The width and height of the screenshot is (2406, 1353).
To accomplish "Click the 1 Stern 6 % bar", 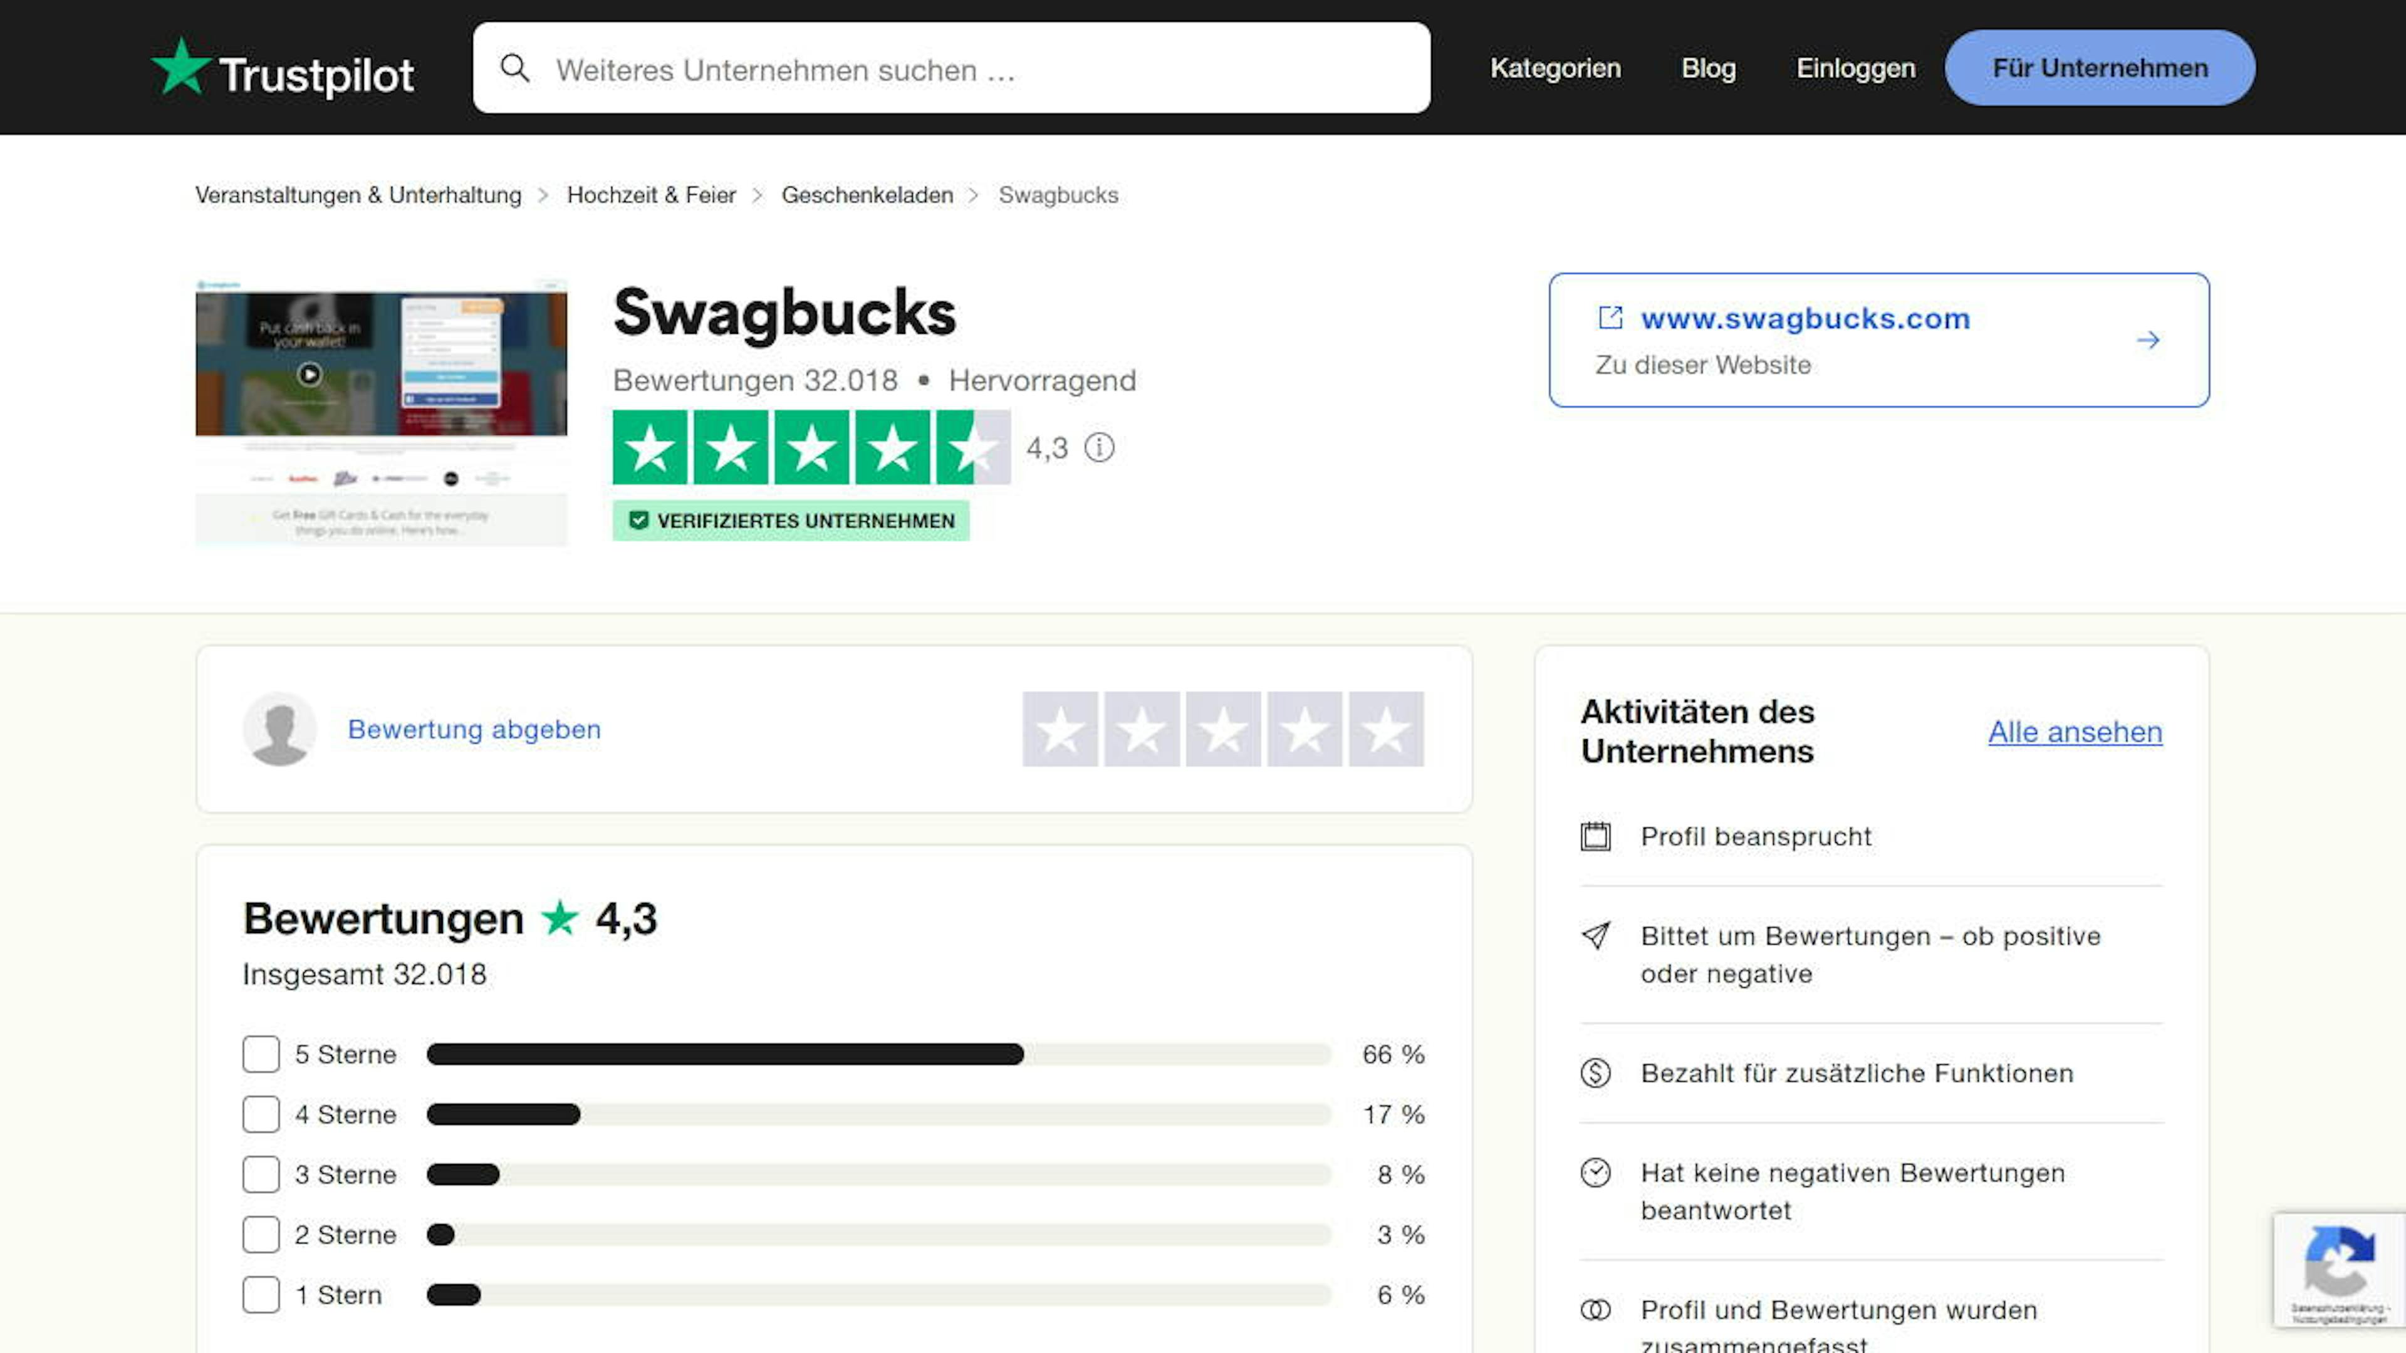I will click(879, 1295).
